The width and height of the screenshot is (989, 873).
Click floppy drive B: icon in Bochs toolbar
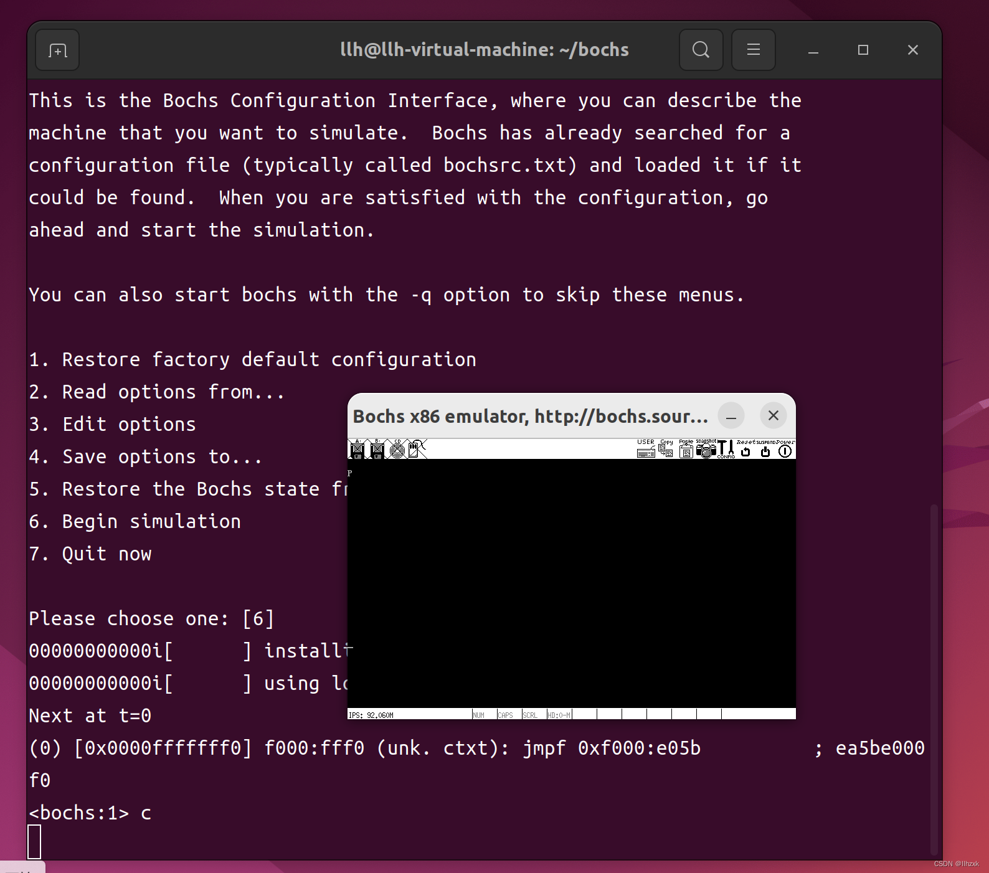pos(377,448)
